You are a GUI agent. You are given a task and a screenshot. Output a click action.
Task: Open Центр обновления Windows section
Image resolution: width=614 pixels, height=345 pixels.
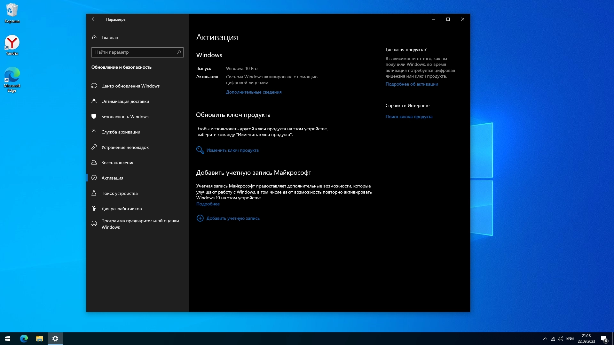coord(130,86)
